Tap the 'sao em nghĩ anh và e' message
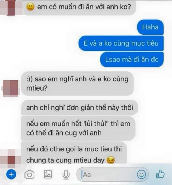Viewport: 172px width, 185px height. click(77, 84)
